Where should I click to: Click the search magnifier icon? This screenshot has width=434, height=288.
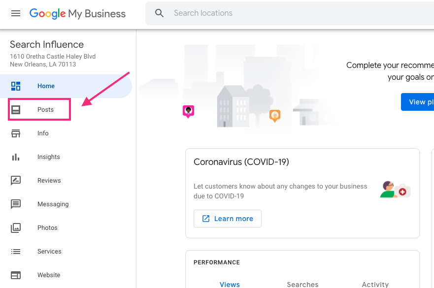(159, 13)
